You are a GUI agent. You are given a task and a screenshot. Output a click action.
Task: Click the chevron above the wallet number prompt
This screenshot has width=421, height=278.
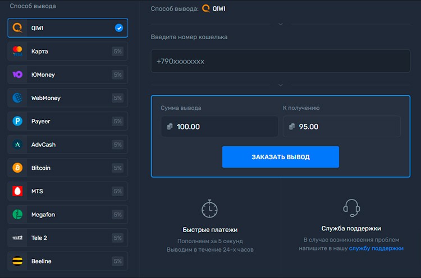[x=281, y=24]
